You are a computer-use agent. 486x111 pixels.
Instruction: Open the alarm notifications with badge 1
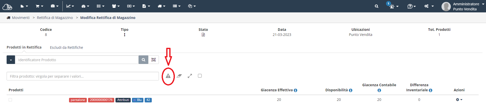pyautogui.click(x=394, y=6)
